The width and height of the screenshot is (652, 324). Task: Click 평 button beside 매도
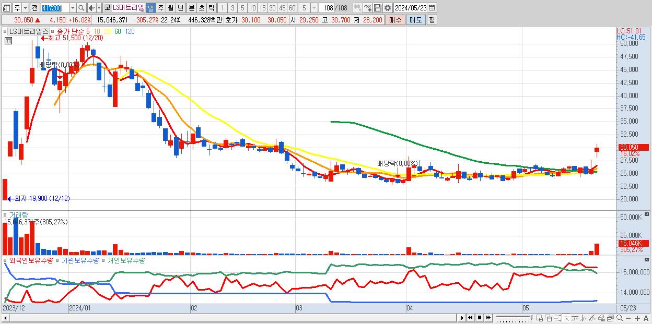pyautogui.click(x=432, y=20)
